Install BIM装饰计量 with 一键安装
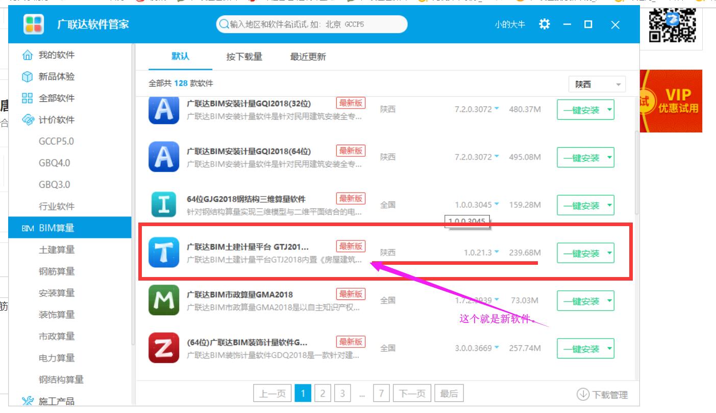The height and width of the screenshot is (413, 716). [x=581, y=349]
